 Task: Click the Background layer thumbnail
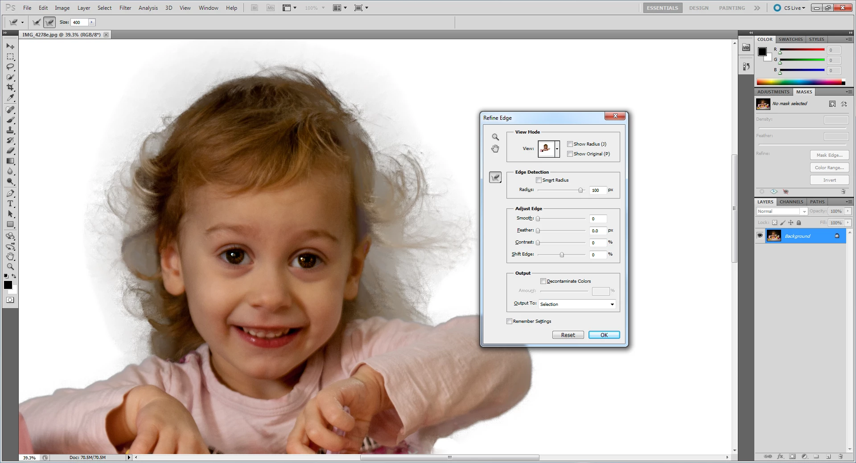(x=774, y=236)
